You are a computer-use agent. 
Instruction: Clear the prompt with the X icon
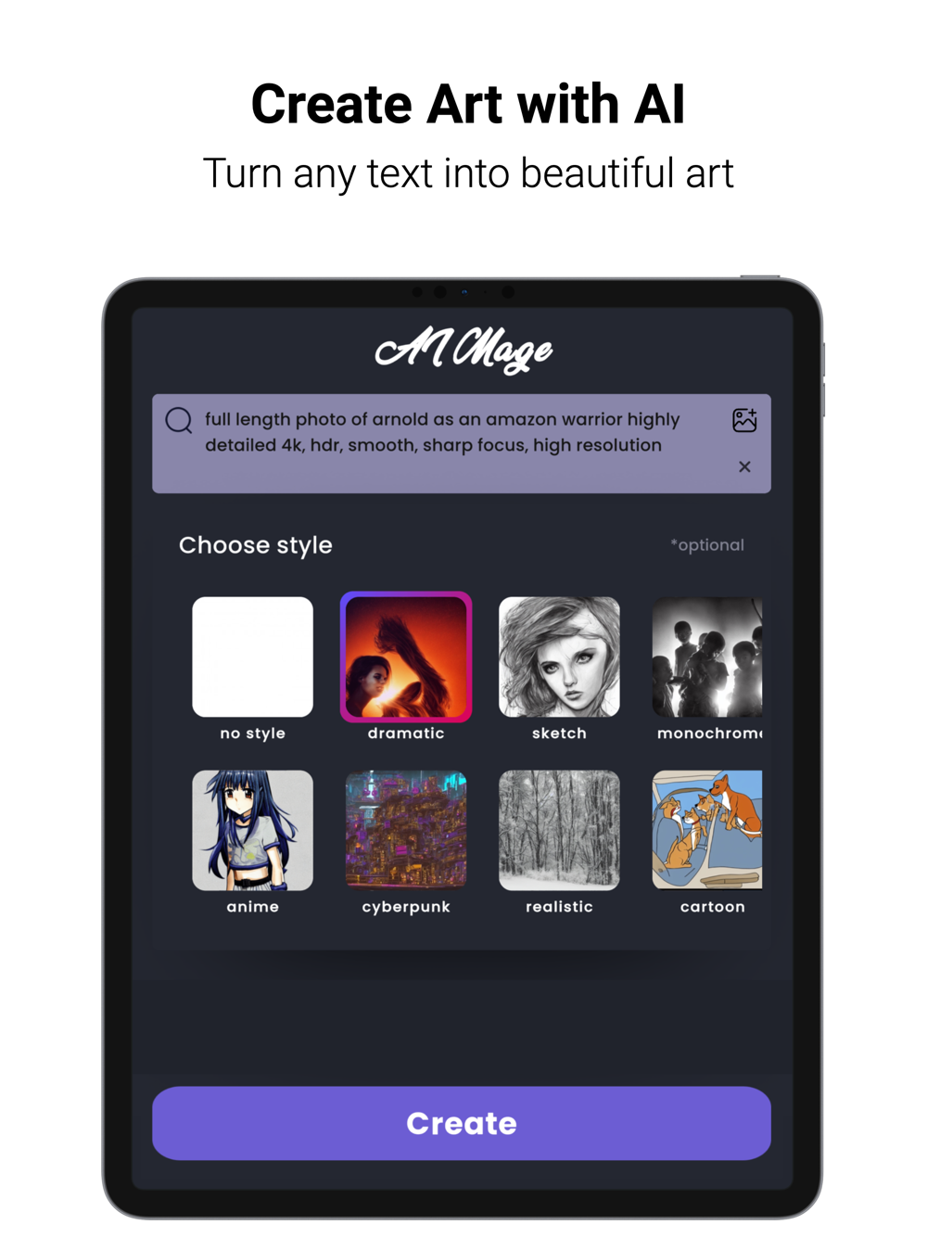[744, 466]
